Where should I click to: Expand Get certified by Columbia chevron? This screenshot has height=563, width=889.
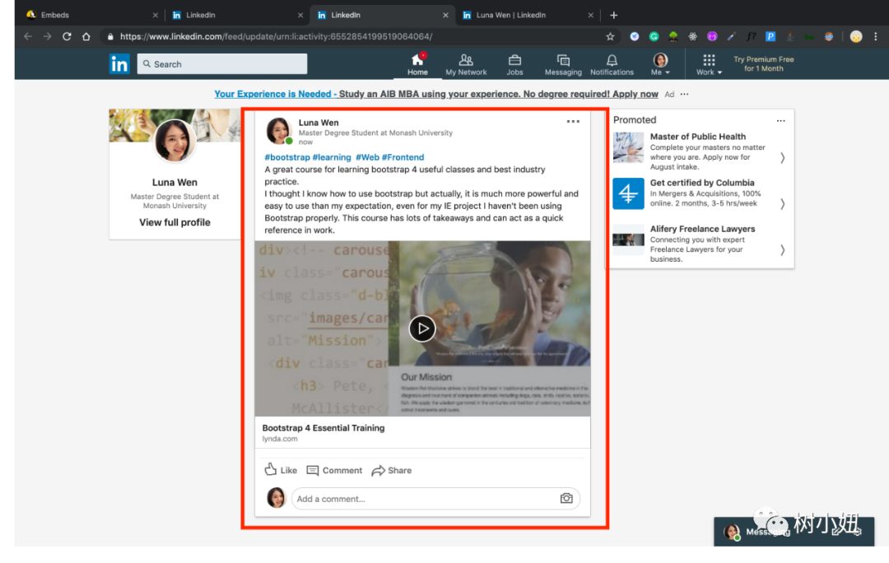(783, 203)
